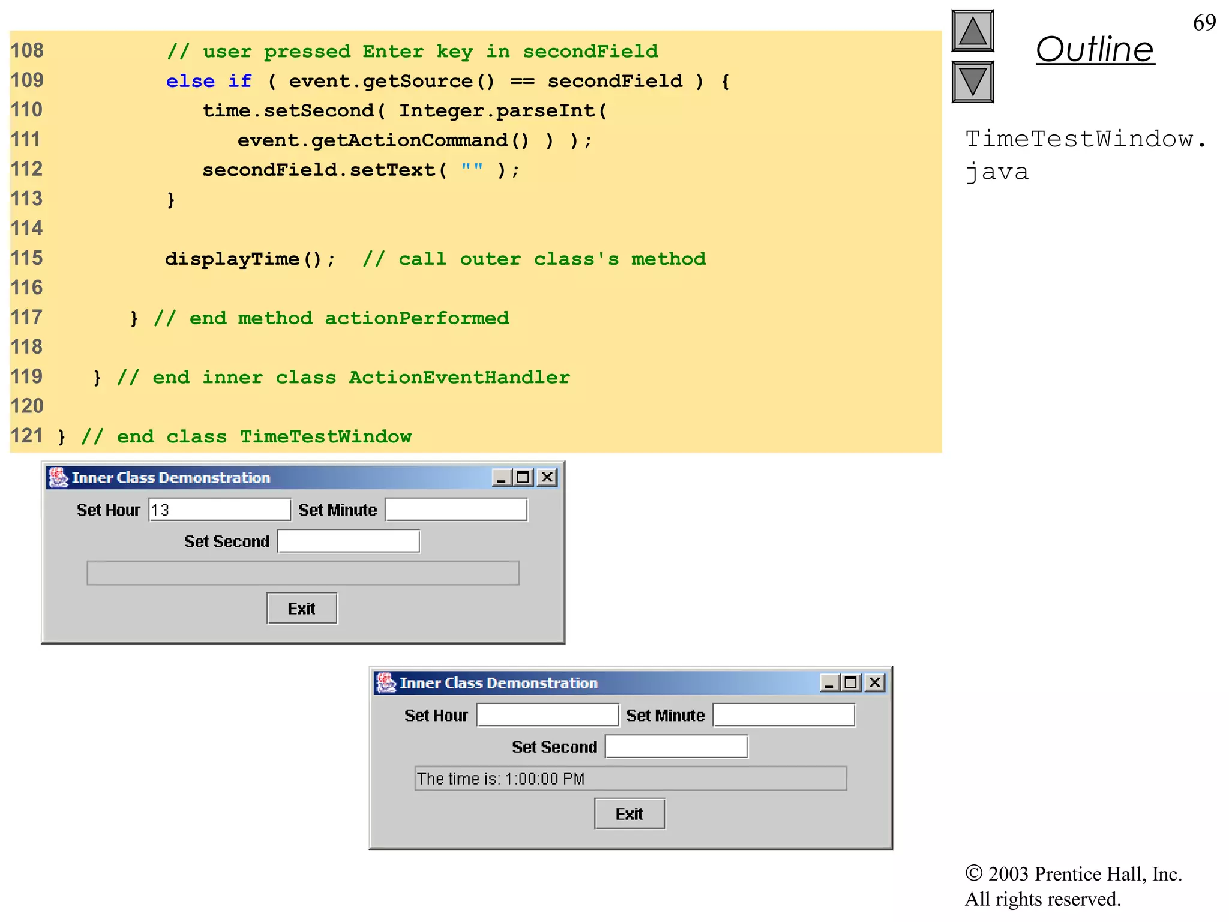
Task: Click 'Set Hour' label in the second window
Action: [436, 715]
